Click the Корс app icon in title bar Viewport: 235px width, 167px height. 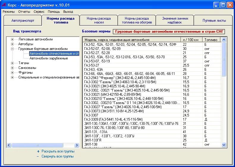tap(4, 5)
